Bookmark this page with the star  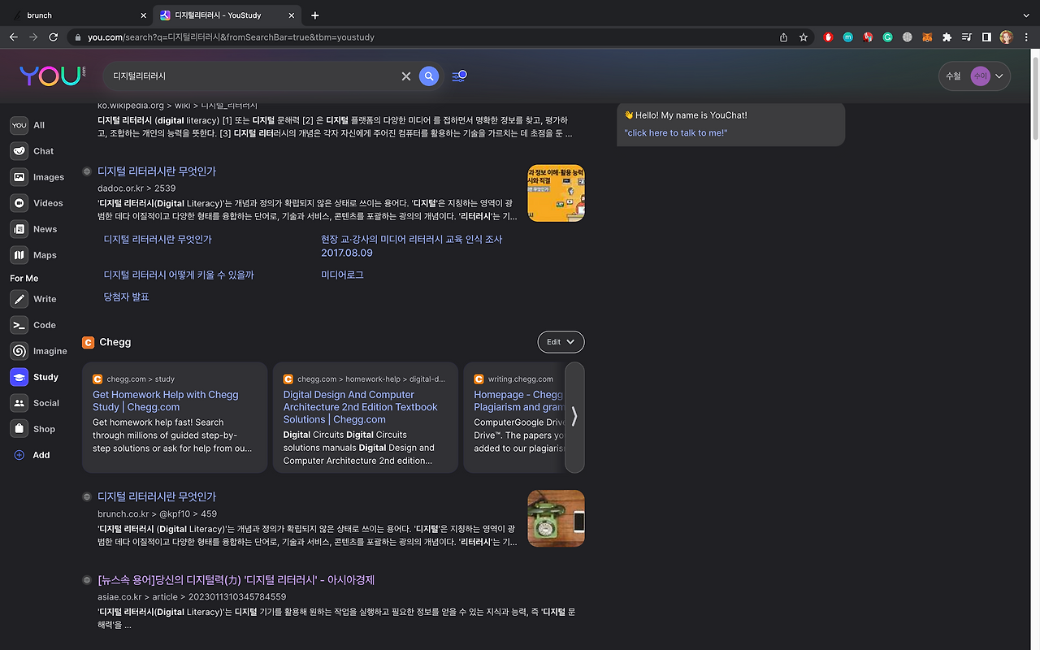point(804,37)
